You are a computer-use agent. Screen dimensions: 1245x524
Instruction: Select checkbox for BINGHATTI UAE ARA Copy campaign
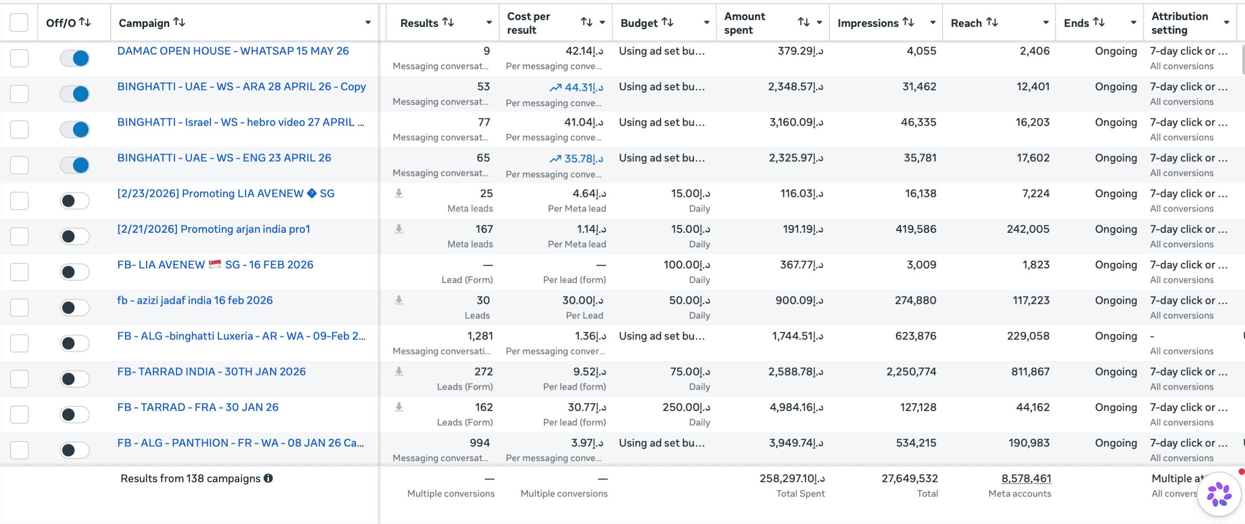(x=19, y=94)
